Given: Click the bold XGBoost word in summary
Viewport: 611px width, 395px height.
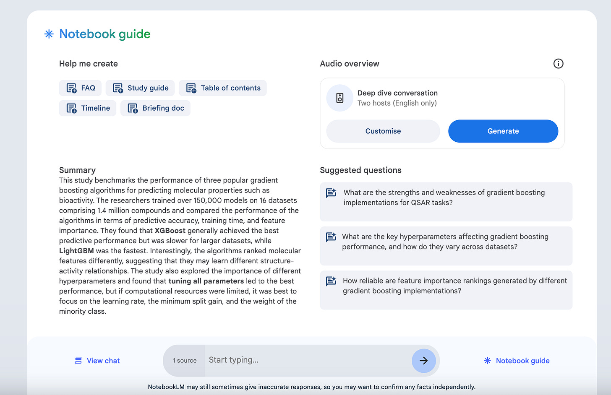Looking at the screenshot, I should (170, 231).
